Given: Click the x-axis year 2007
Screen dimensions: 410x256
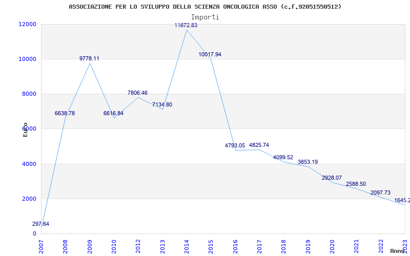Looking at the screenshot, I should point(41,246).
